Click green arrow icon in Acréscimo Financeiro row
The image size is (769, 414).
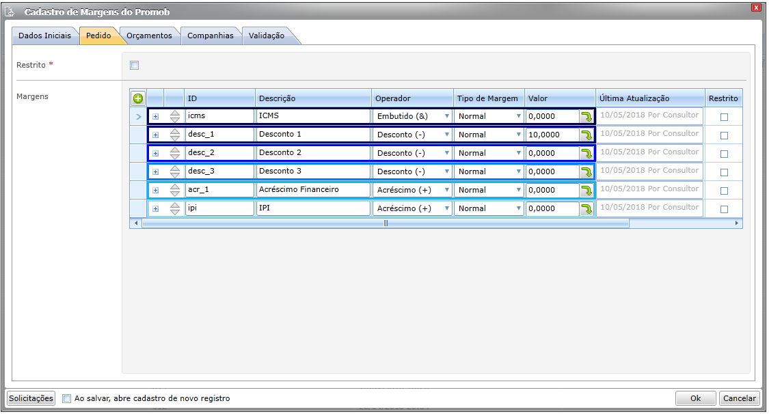(x=586, y=190)
